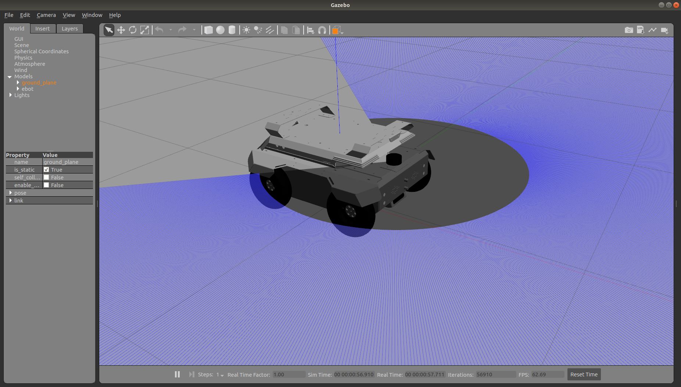Toggle the enable_wind checkbox

[x=46, y=185]
